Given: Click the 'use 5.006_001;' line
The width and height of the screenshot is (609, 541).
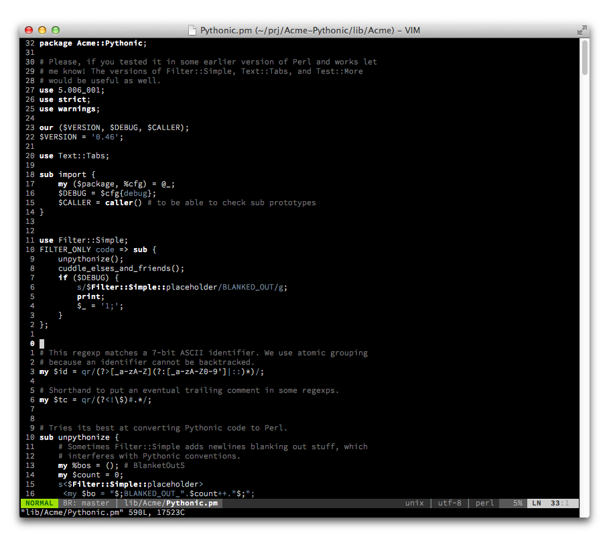Looking at the screenshot, I should click(x=72, y=90).
